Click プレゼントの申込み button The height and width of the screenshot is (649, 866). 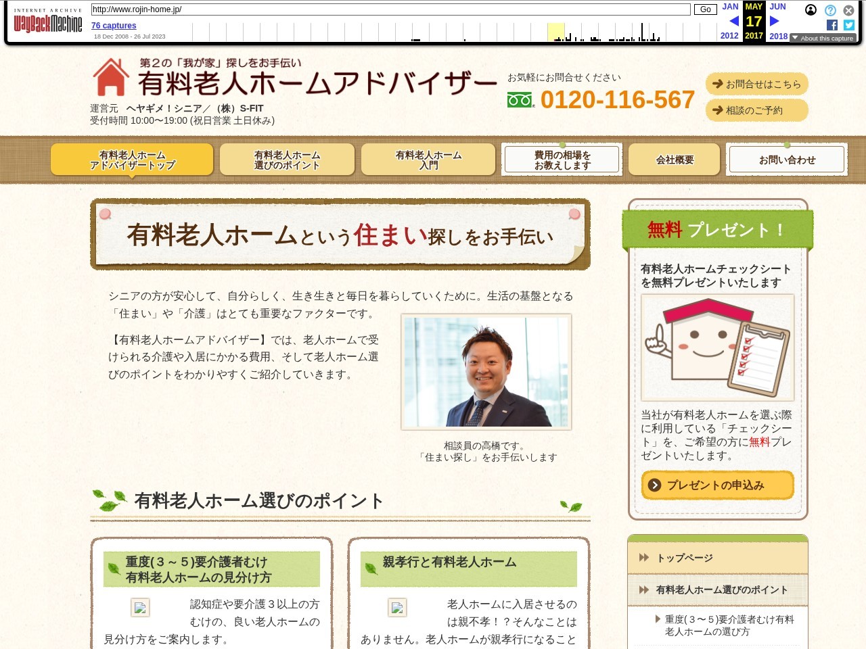pyautogui.click(x=717, y=485)
